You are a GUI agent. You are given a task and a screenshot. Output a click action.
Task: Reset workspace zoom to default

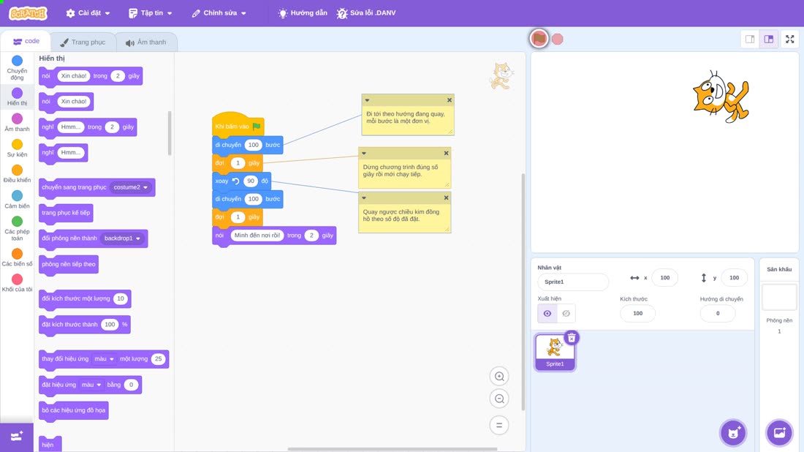[x=499, y=426]
